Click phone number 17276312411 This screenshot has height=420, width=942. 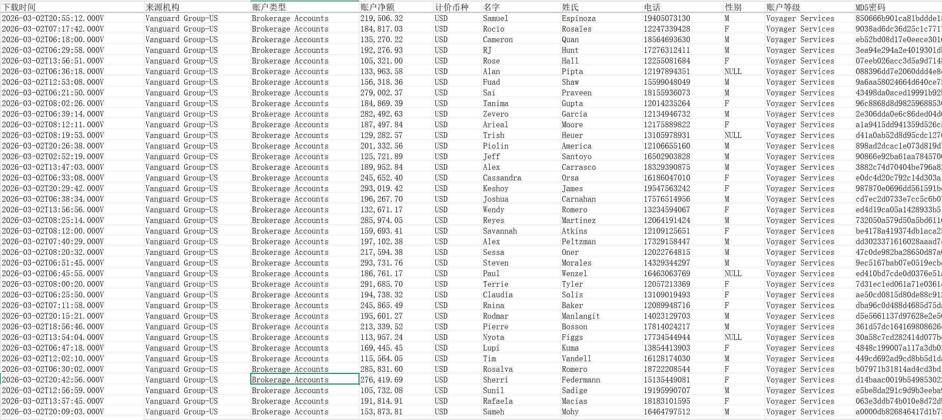(x=683, y=50)
